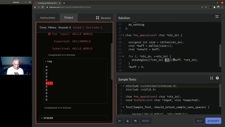The height and width of the screenshot is (127, 225).
Task: Switch to the Instructions tab
Action: point(48,18)
